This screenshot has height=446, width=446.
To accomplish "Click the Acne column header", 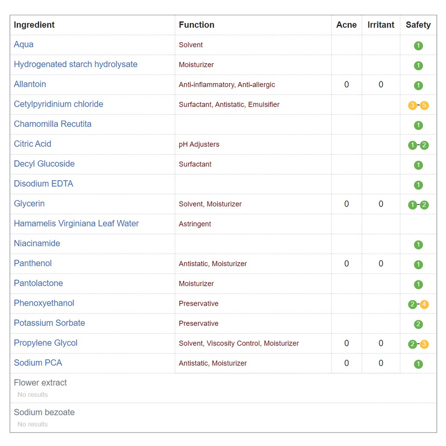I will coord(346,25).
